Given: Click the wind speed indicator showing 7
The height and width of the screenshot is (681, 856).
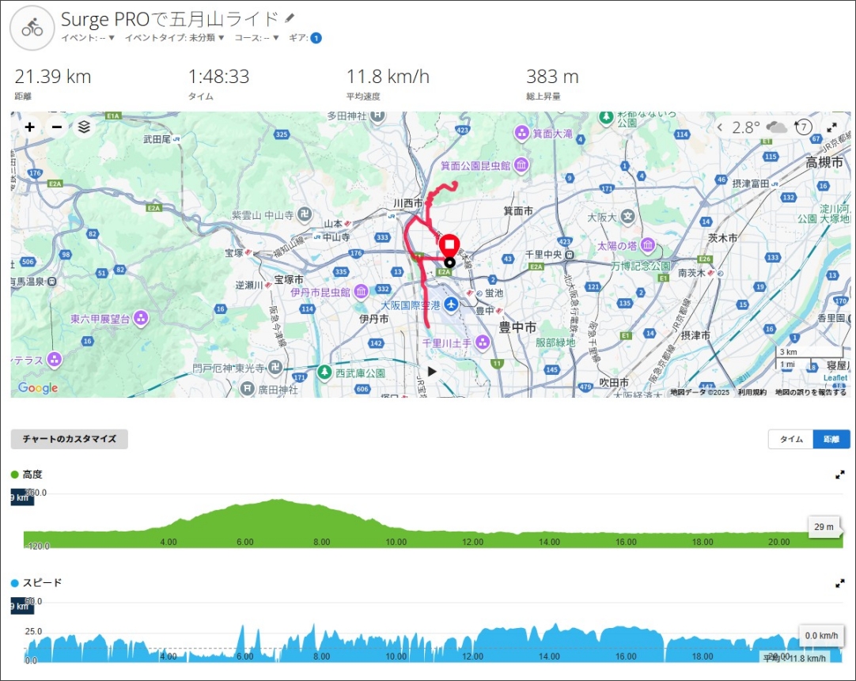Looking at the screenshot, I should (x=803, y=127).
